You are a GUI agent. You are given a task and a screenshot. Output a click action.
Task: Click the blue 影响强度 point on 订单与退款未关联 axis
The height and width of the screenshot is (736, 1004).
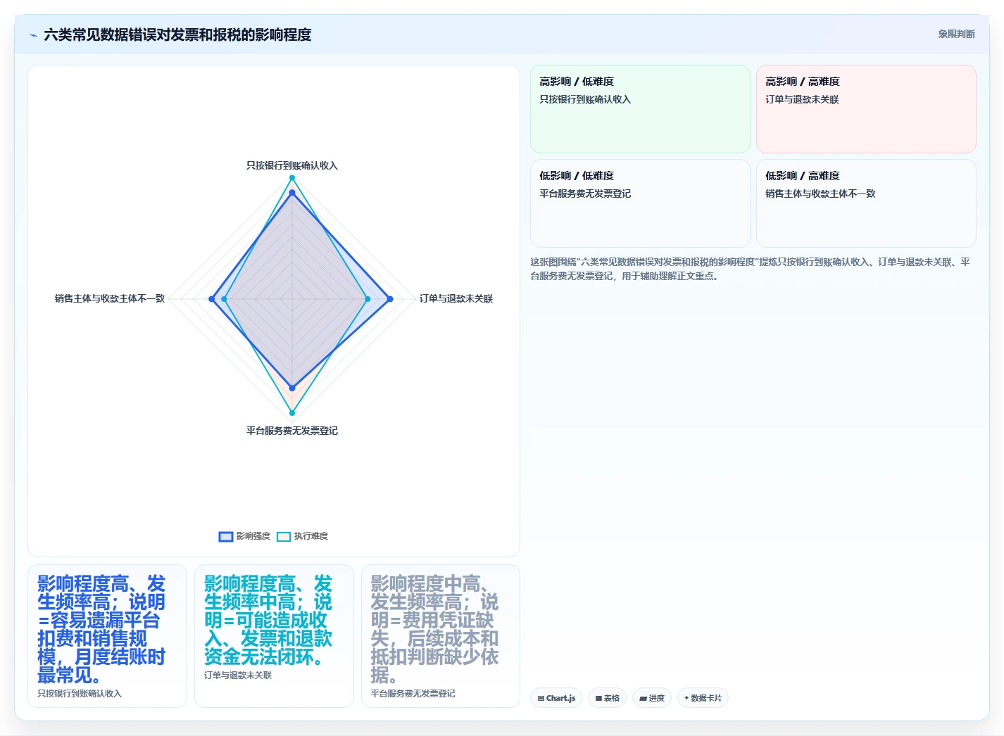tap(390, 299)
